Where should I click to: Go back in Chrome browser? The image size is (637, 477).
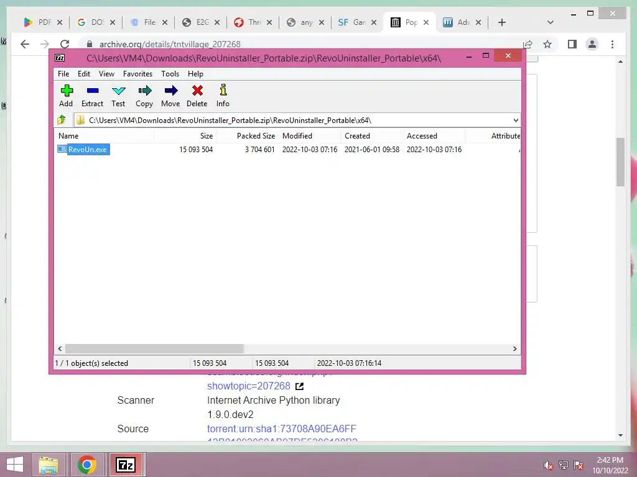point(25,44)
